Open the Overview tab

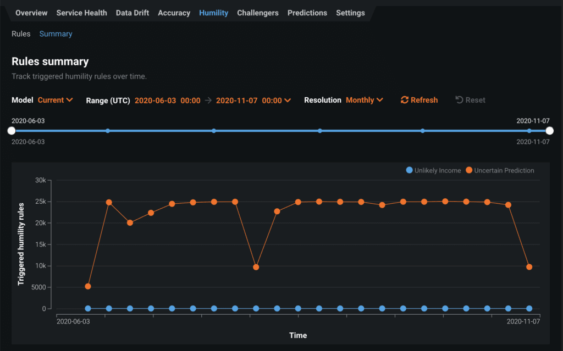pyautogui.click(x=31, y=13)
